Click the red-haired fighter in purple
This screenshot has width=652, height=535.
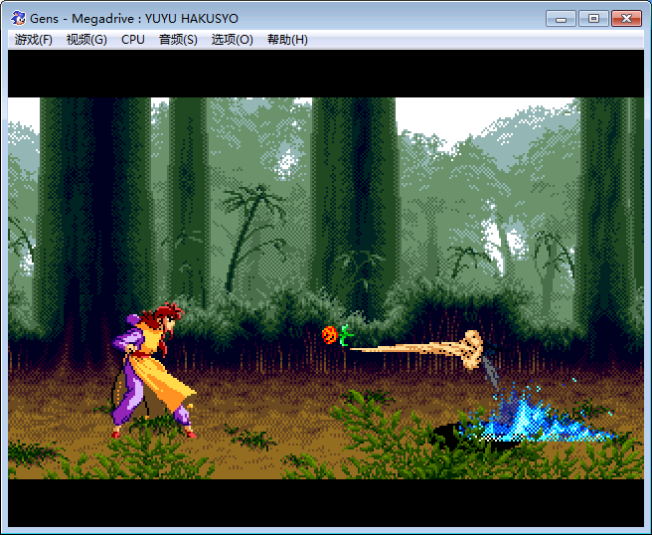click(x=154, y=370)
